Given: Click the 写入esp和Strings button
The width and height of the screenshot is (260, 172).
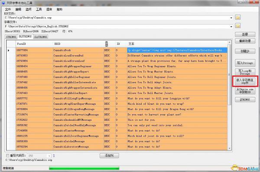Looking at the screenshot, I should tap(245, 72).
